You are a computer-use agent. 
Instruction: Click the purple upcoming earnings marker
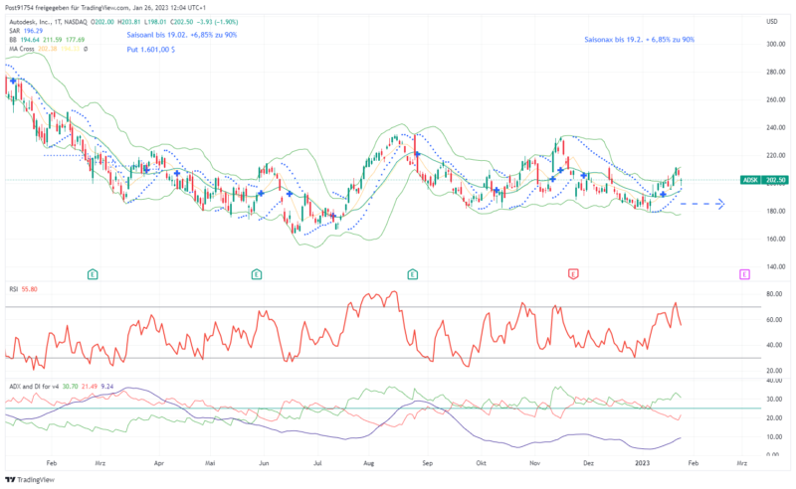pyautogui.click(x=743, y=272)
